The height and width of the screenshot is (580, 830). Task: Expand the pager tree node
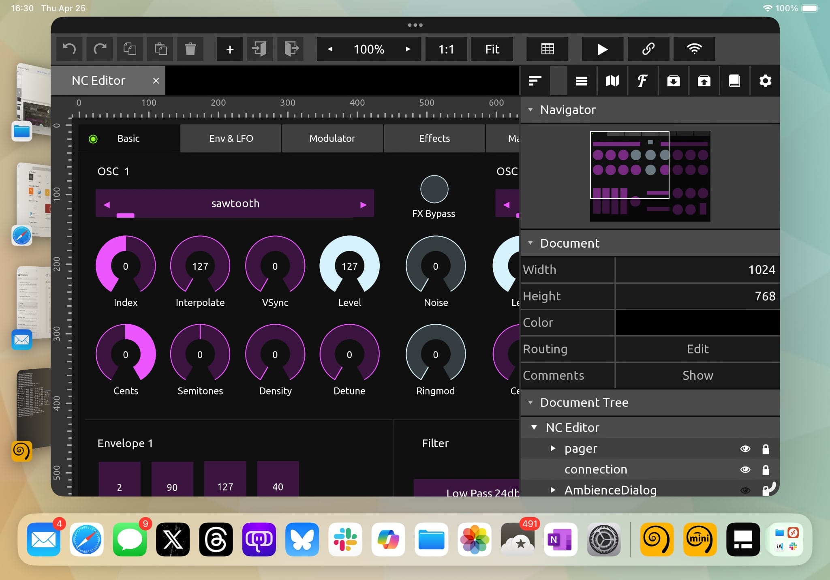point(553,448)
